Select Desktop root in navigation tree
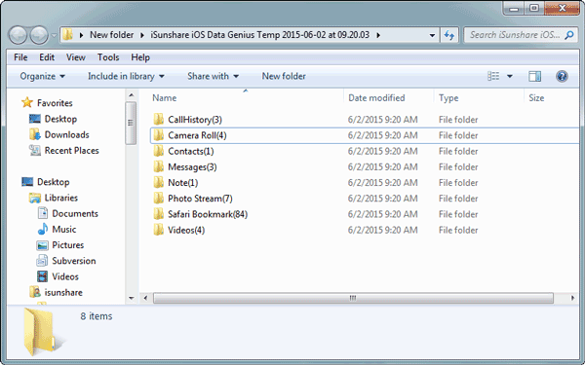 pos(53,182)
